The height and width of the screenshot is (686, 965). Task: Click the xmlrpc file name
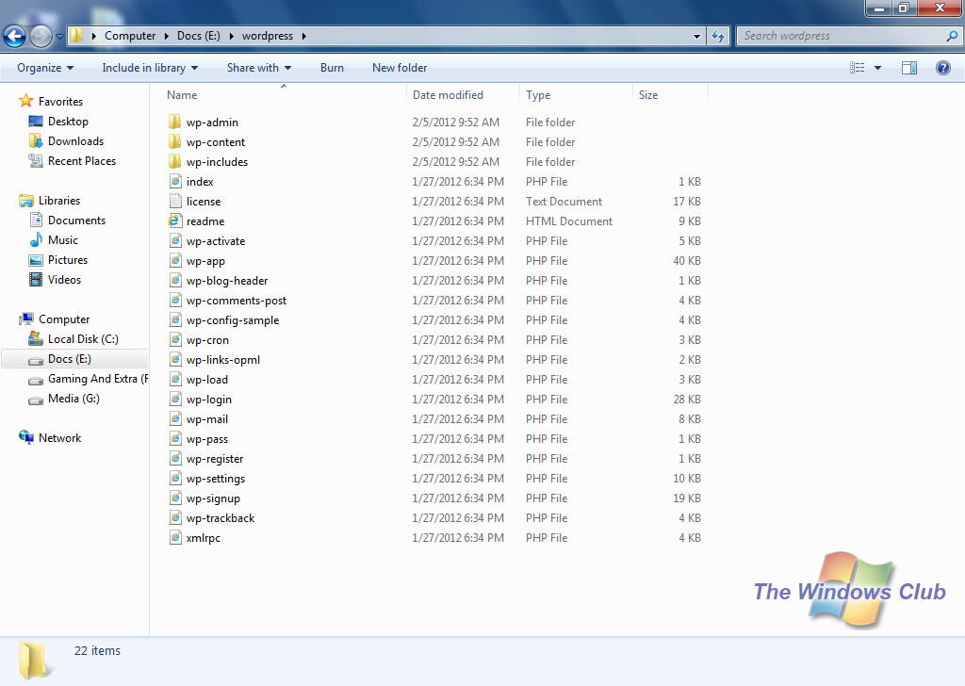(x=204, y=538)
